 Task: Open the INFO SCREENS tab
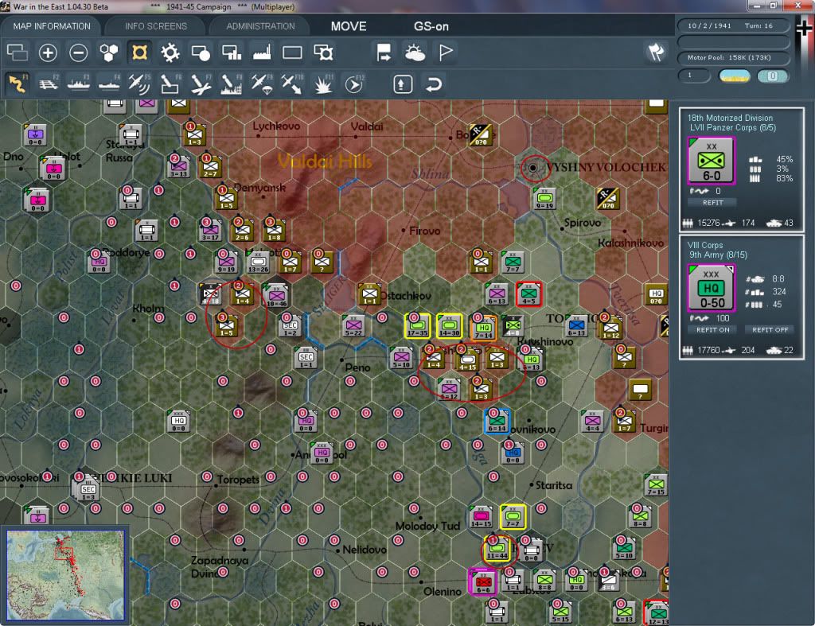tap(155, 26)
